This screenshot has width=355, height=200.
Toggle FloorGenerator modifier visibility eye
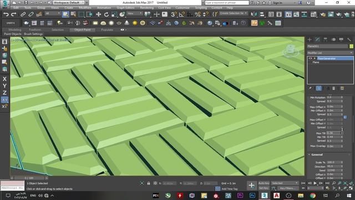click(310, 58)
